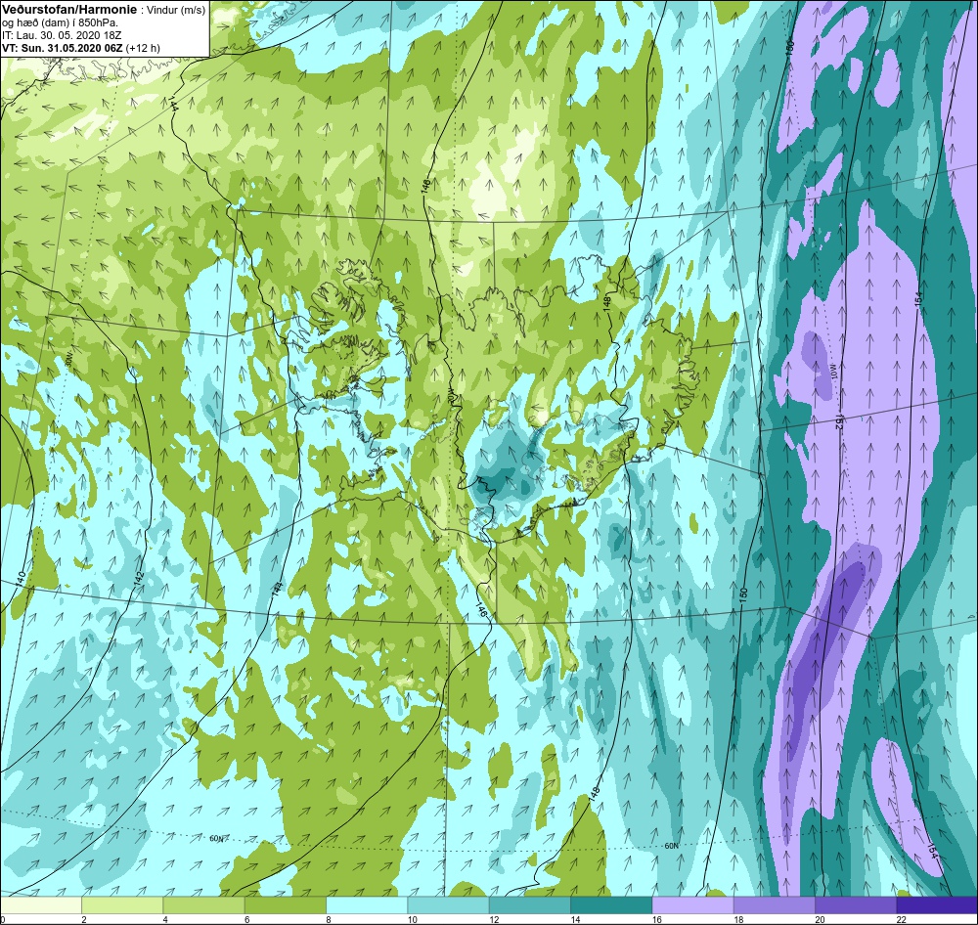Select the legend tick label '22'
Screen dimensions: 978x925
pos(902,919)
